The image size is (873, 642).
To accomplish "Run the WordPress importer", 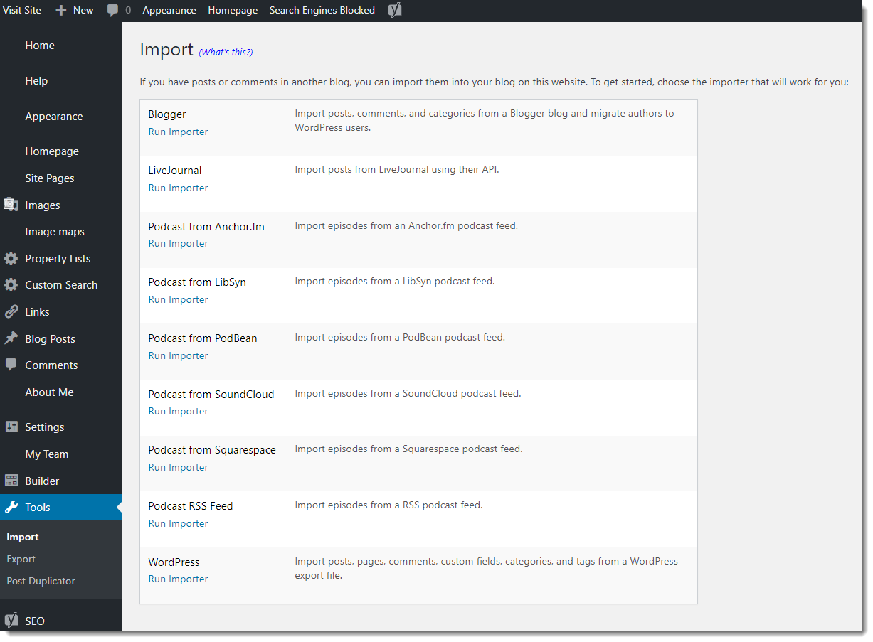I will coord(178,579).
